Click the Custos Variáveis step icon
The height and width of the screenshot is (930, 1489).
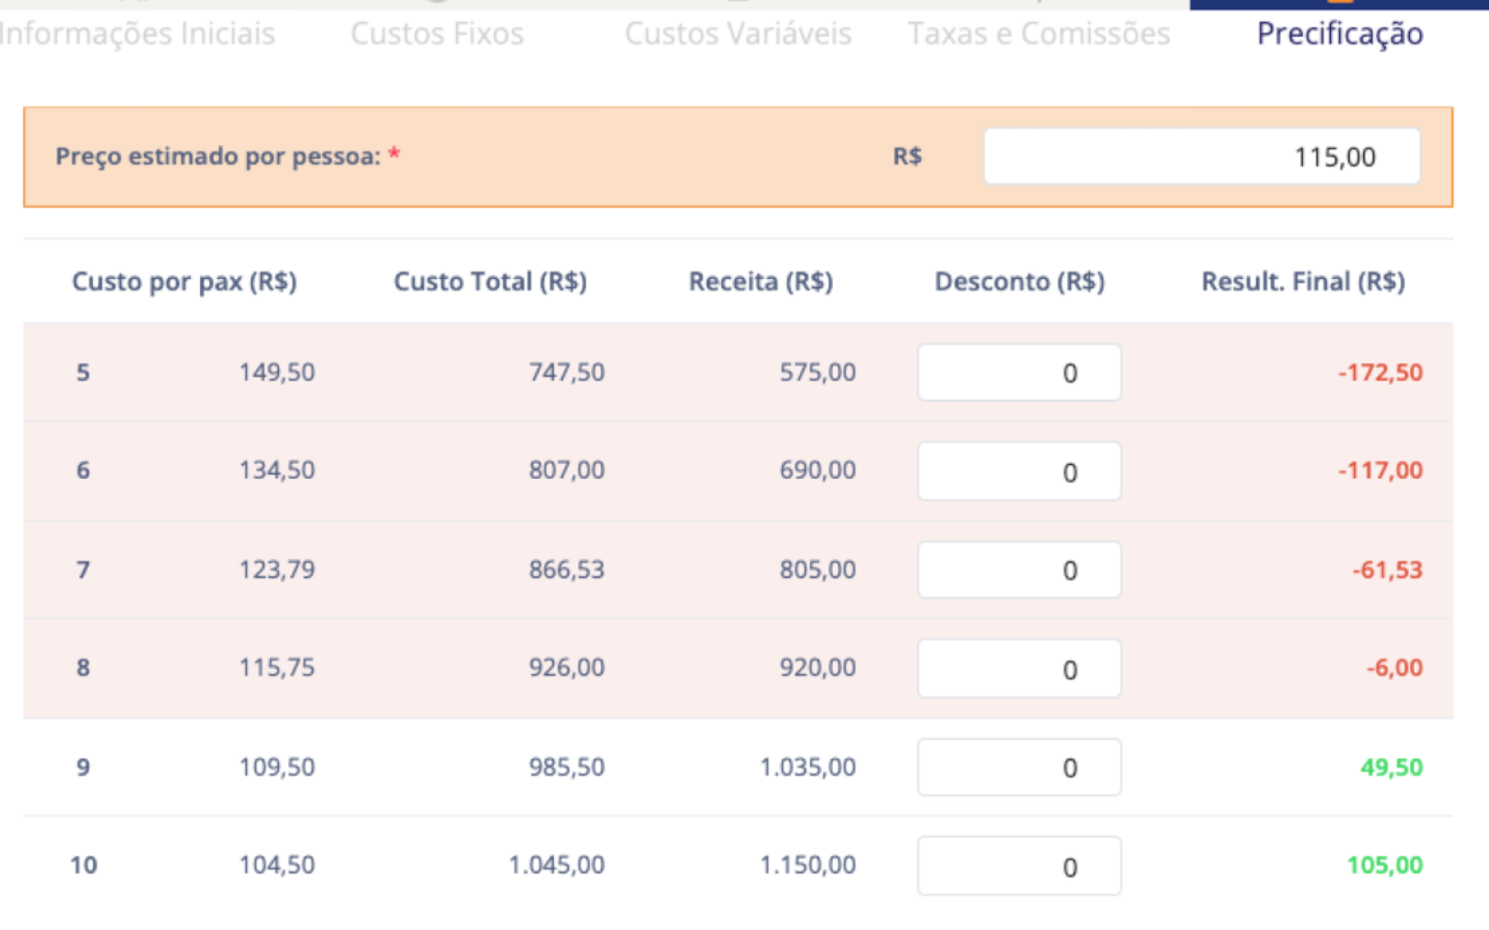(737, 4)
